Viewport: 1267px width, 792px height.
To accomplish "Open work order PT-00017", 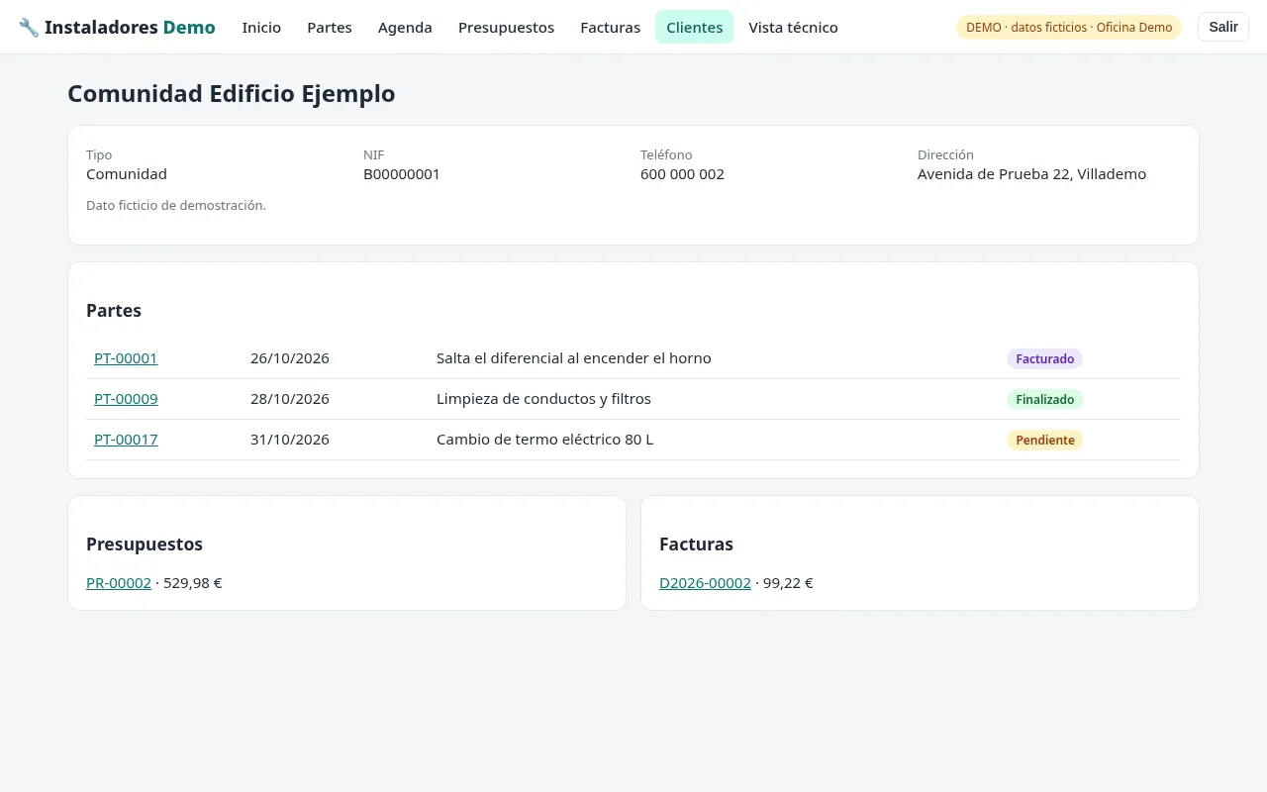I will [126, 440].
